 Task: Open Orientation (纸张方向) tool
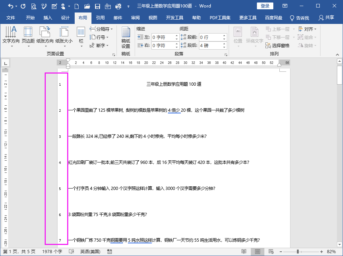45,37
